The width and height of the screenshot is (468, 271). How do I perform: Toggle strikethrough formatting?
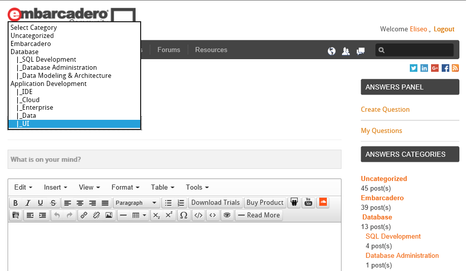point(53,203)
